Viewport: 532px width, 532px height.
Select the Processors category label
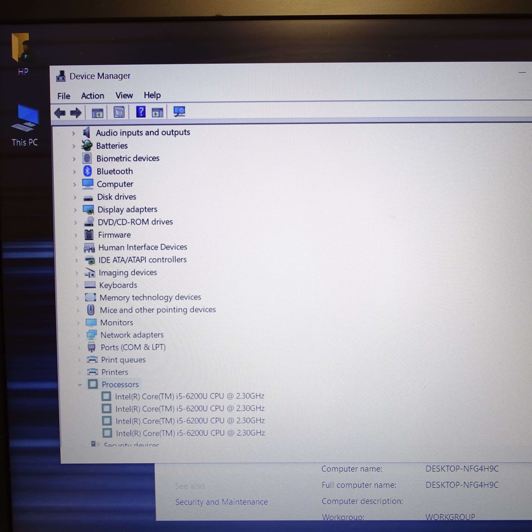(x=120, y=384)
